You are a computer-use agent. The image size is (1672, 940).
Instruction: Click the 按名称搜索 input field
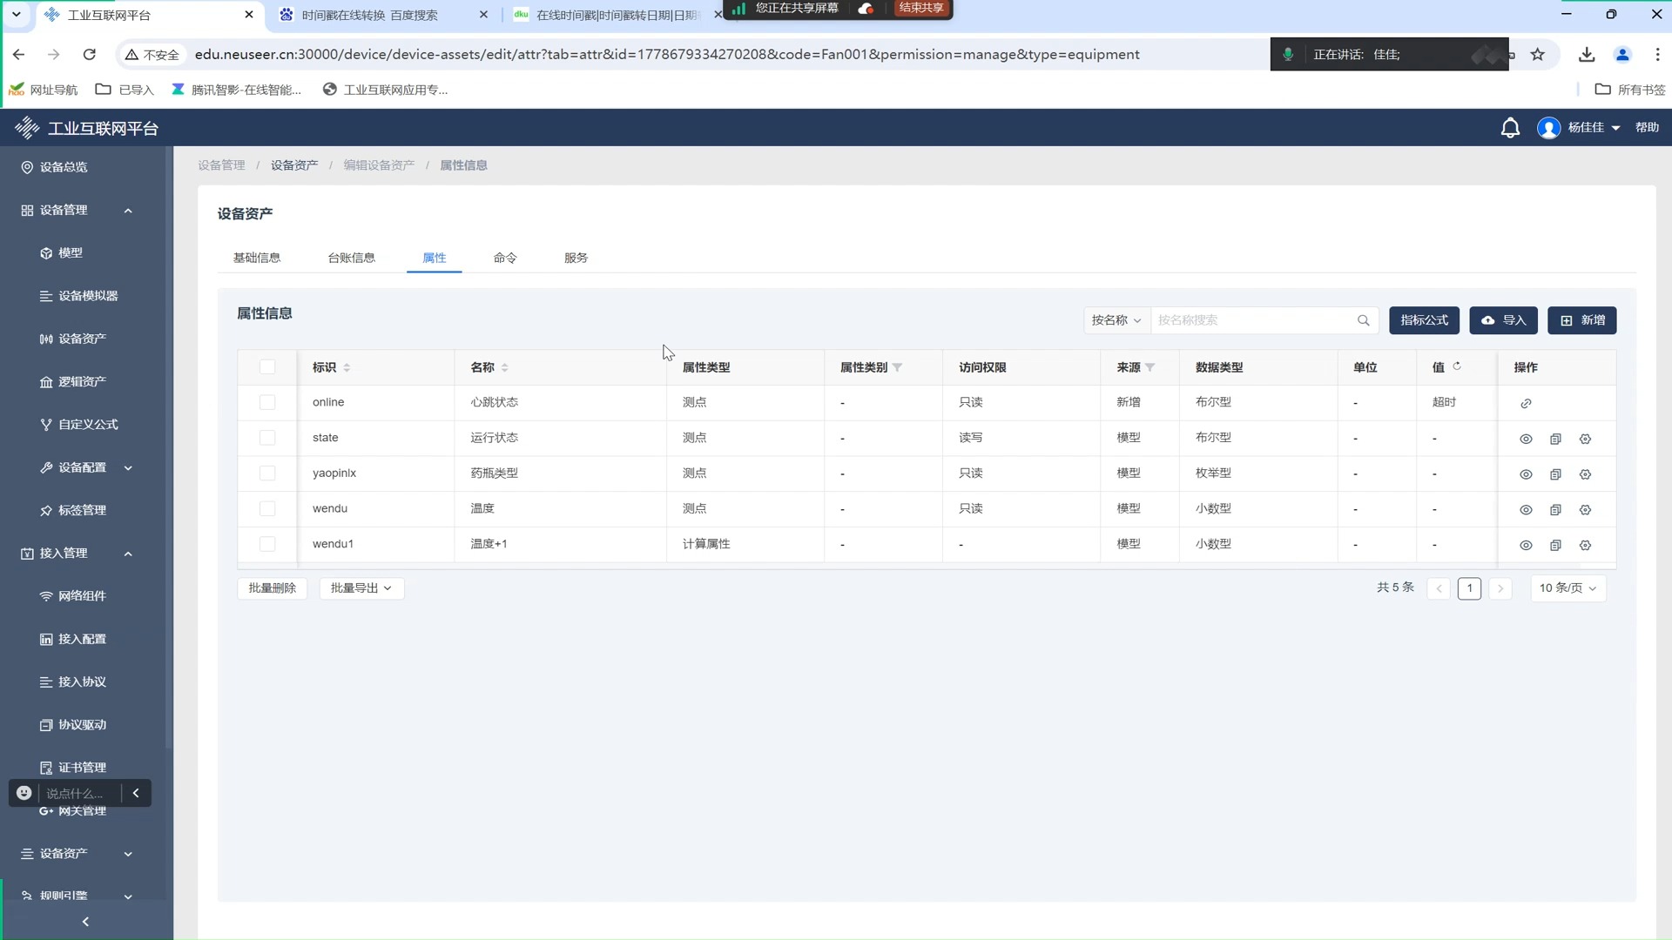click(x=1254, y=320)
